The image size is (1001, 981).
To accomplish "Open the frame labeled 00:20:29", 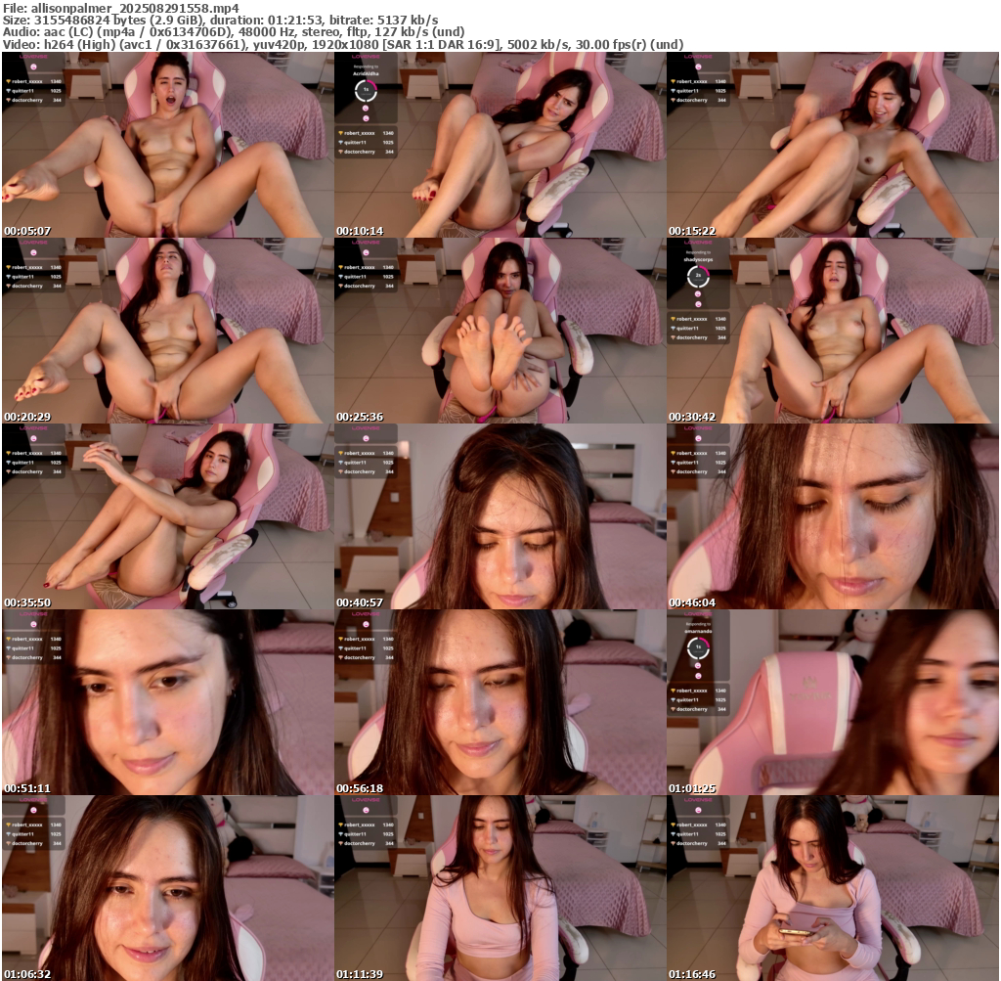I will 167,331.
